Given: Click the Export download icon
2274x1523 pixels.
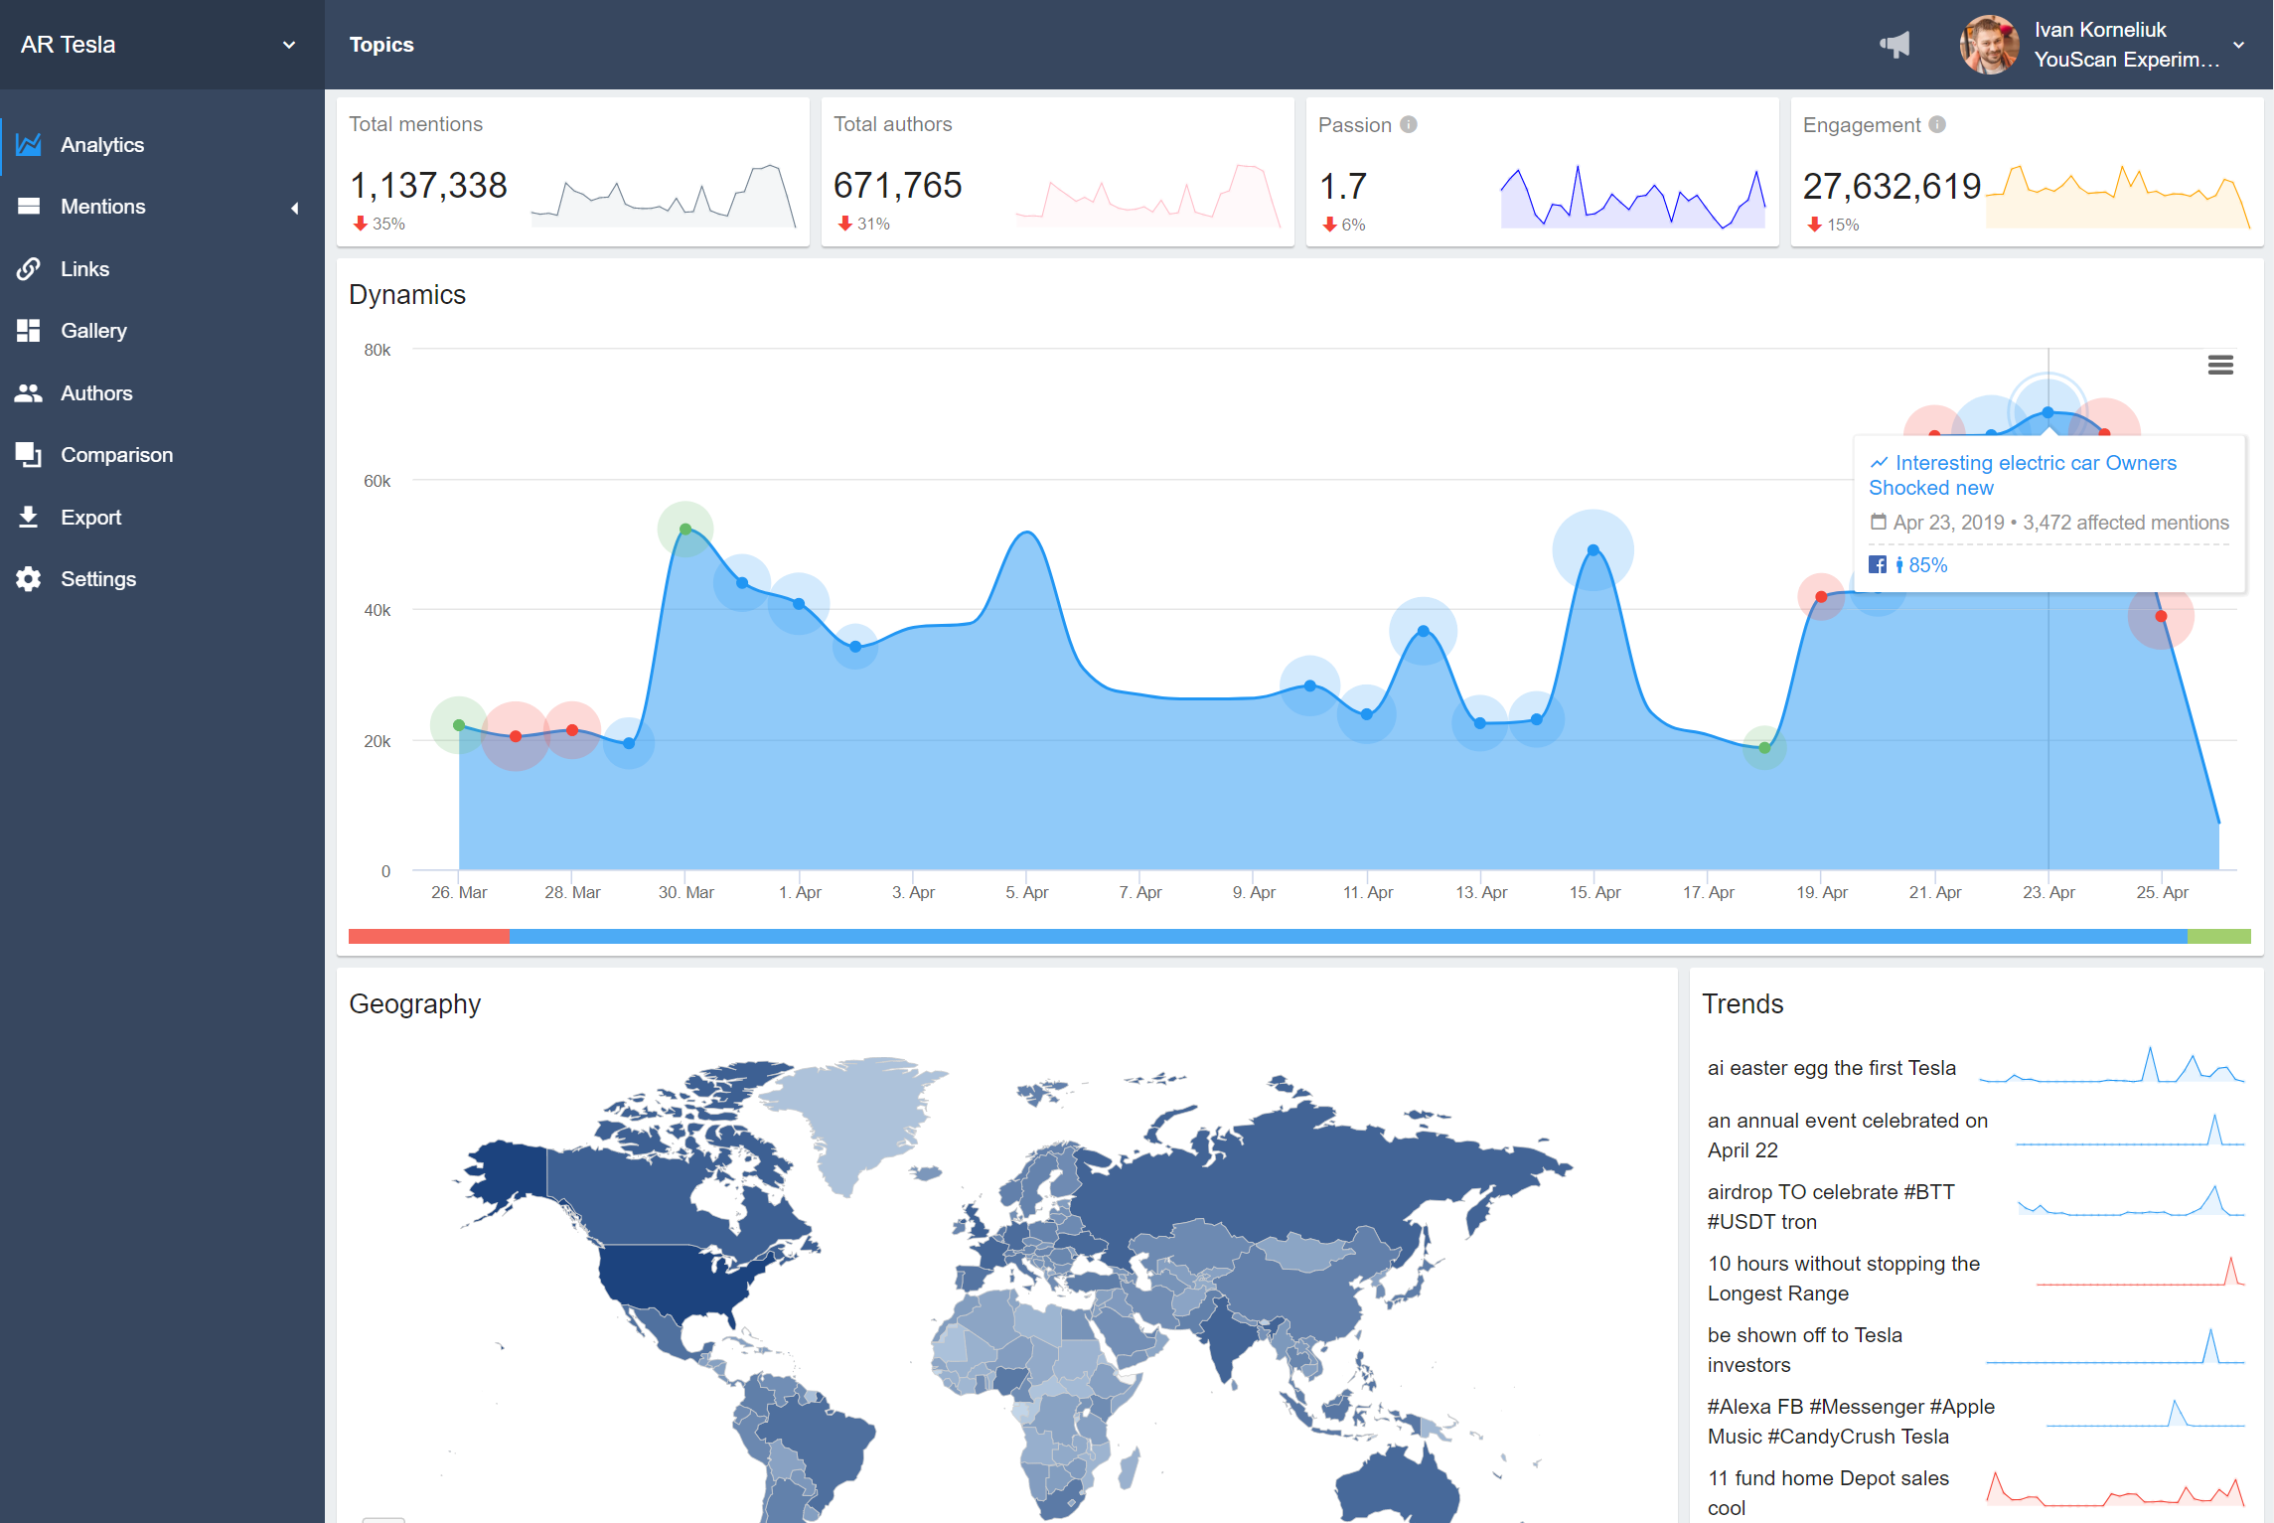Looking at the screenshot, I should pos(29,517).
